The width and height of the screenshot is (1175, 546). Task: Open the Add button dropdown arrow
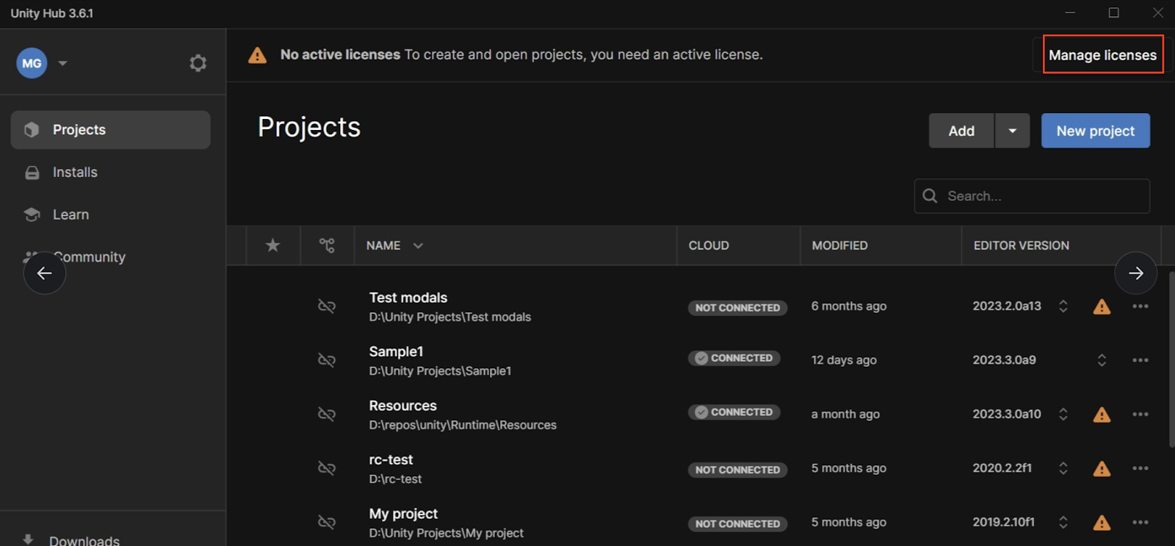(x=1012, y=131)
